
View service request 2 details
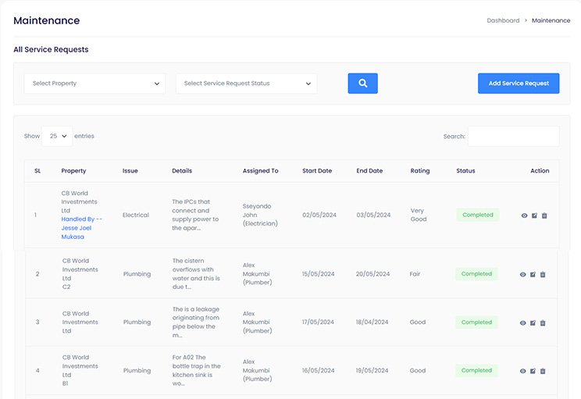click(x=522, y=275)
